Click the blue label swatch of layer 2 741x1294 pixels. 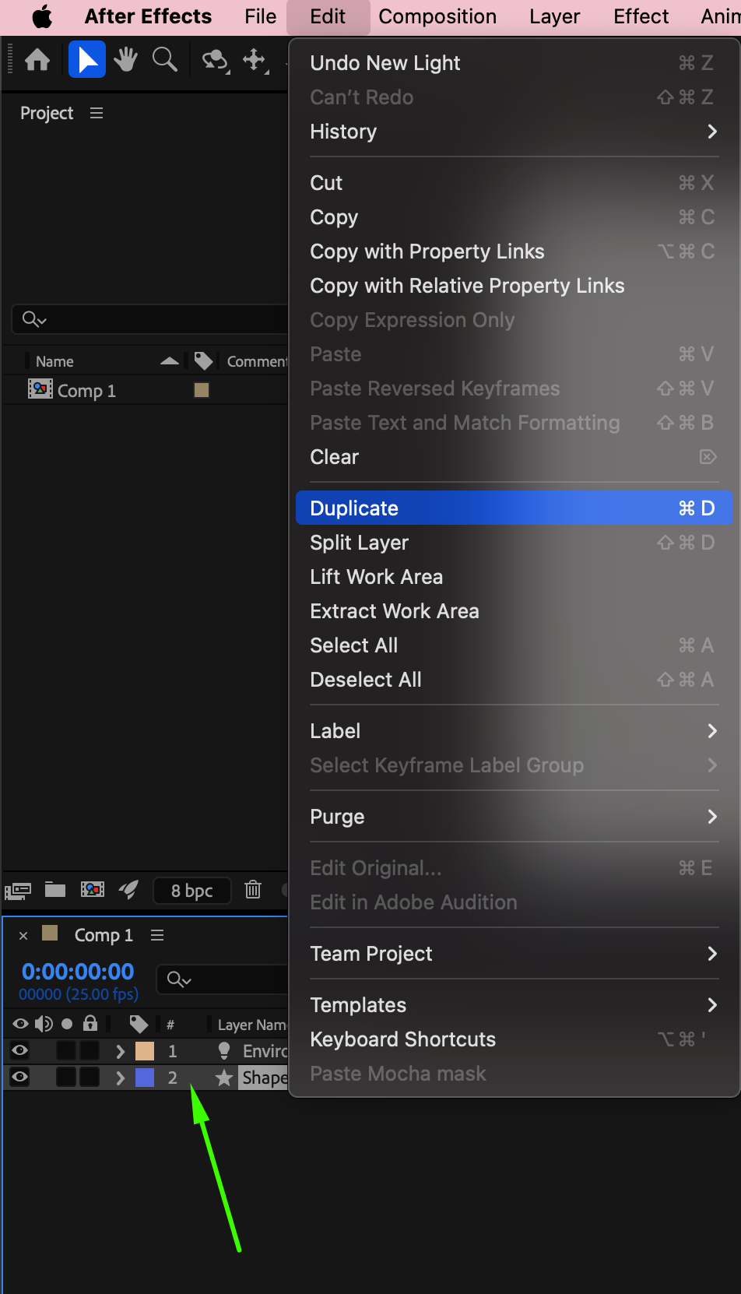click(x=145, y=1078)
